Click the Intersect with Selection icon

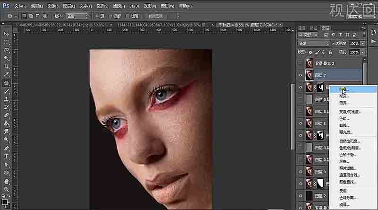point(45,16)
